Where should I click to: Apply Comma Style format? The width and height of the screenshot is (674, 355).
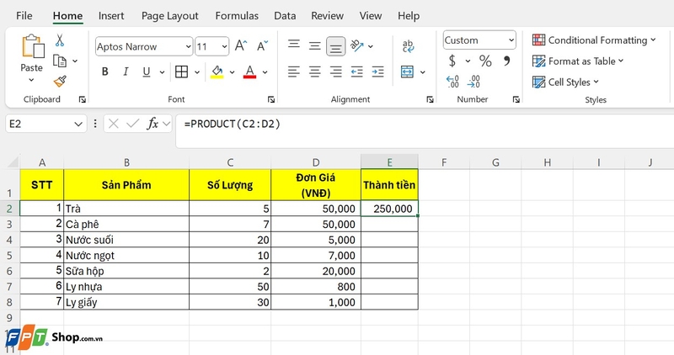pyautogui.click(x=507, y=61)
